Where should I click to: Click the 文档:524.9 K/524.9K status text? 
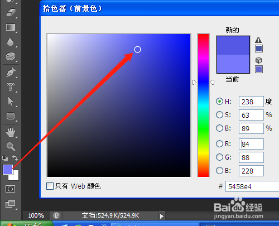(110, 215)
